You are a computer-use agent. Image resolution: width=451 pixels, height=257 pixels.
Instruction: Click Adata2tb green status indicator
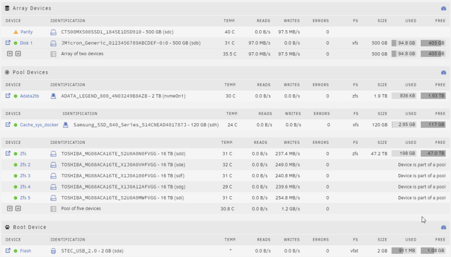click(x=15, y=96)
